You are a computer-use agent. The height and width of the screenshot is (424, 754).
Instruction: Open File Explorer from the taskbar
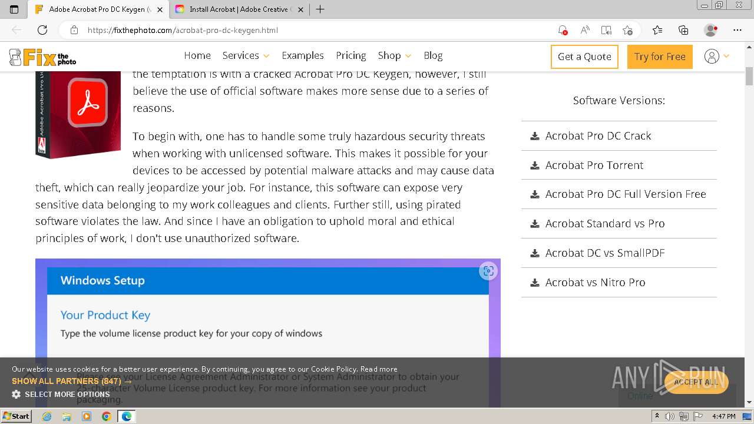point(67,416)
